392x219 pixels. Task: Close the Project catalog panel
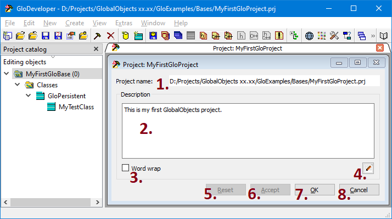[x=96, y=49]
